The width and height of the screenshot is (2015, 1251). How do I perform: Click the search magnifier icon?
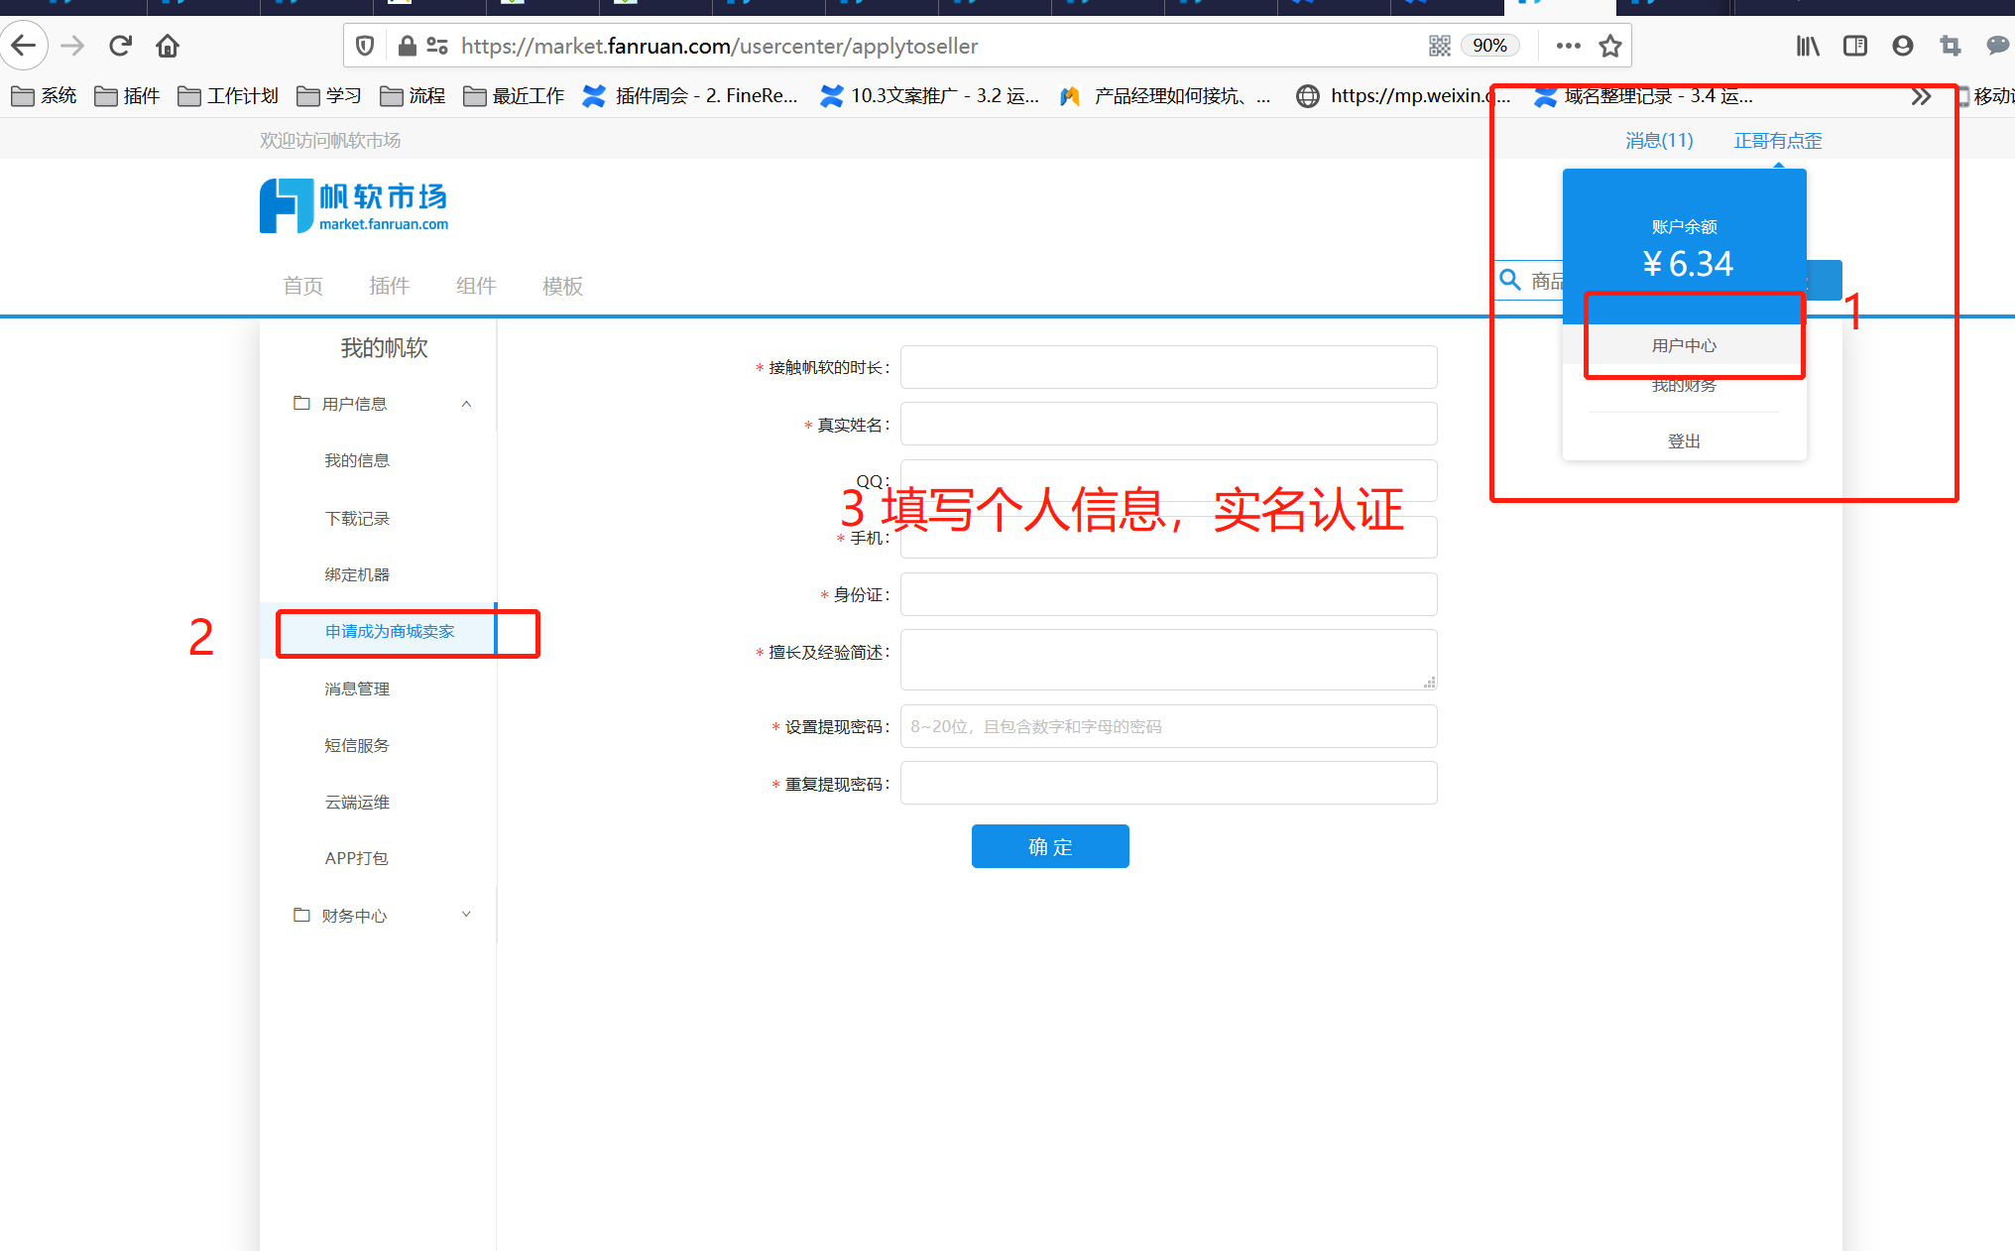click(1510, 280)
